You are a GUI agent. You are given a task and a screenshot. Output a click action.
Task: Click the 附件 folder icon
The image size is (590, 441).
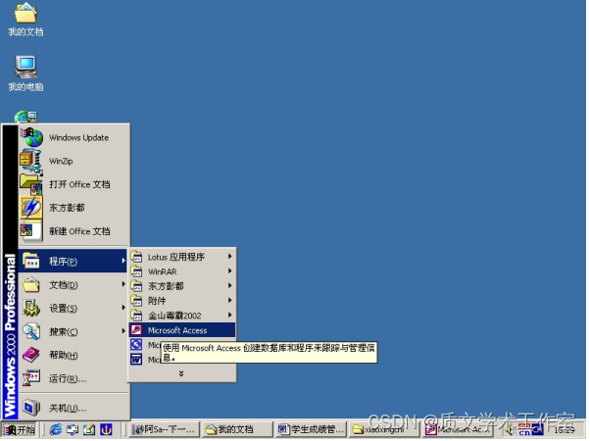pyautogui.click(x=136, y=301)
